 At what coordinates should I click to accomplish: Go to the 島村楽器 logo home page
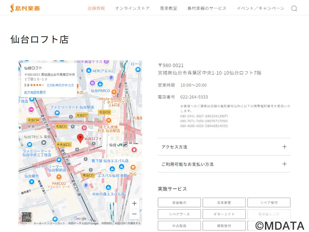(x=25, y=8)
